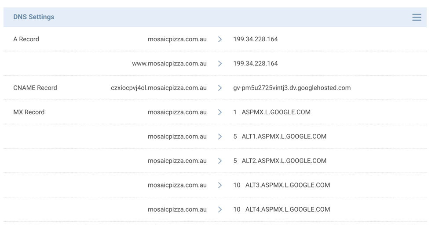Click arrow for the CNAME record row

coord(220,88)
